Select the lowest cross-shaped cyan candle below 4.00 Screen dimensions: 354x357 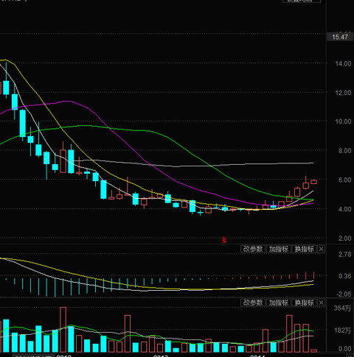(x=201, y=212)
